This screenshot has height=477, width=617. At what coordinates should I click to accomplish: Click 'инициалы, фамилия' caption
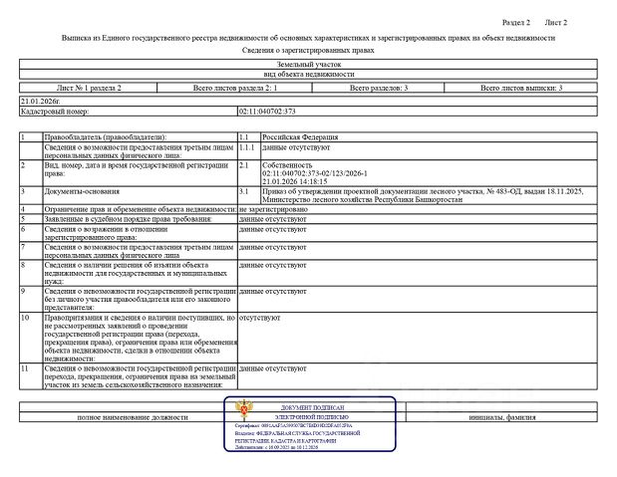(x=501, y=417)
